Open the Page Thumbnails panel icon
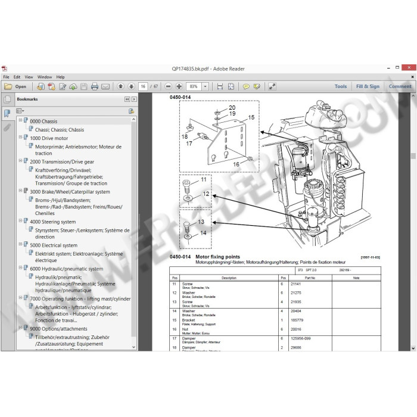 coord(7,99)
